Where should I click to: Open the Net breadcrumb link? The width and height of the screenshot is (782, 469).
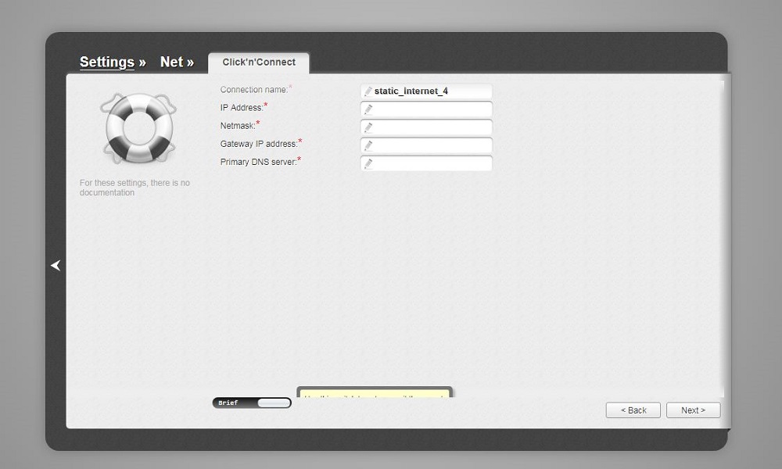[x=171, y=62]
